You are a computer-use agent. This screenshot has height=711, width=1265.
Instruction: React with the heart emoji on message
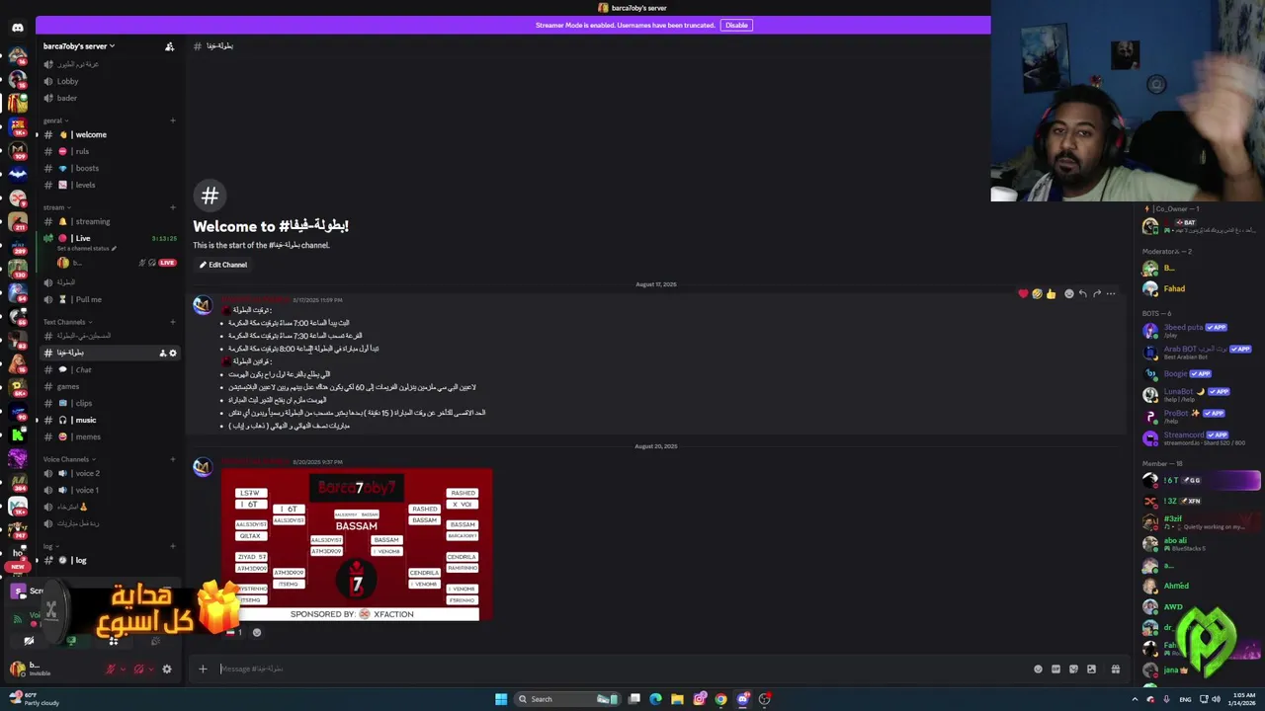1023,293
